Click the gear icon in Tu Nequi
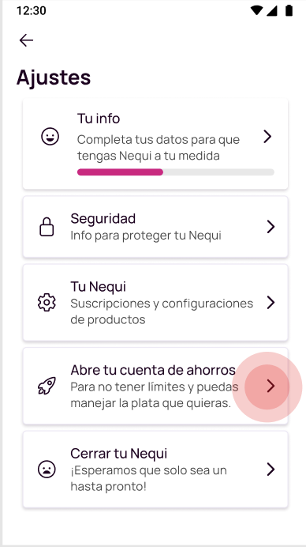This screenshot has width=306, height=547. click(47, 303)
